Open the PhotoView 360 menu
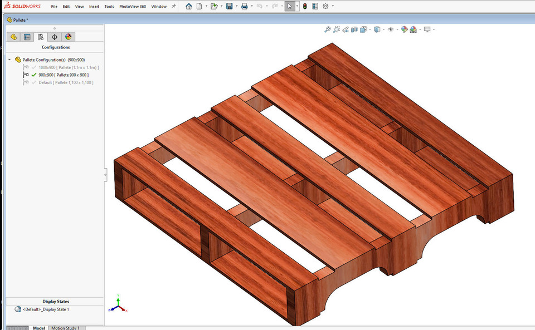The image size is (535, 330). [x=132, y=6]
